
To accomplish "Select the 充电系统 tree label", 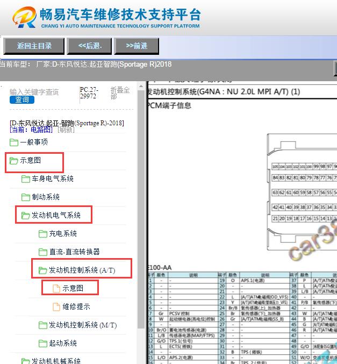I will [63, 233].
